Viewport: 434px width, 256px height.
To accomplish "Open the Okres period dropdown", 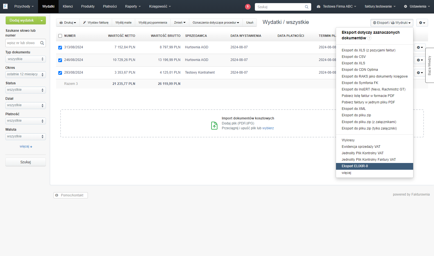I will pyautogui.click(x=26, y=74).
